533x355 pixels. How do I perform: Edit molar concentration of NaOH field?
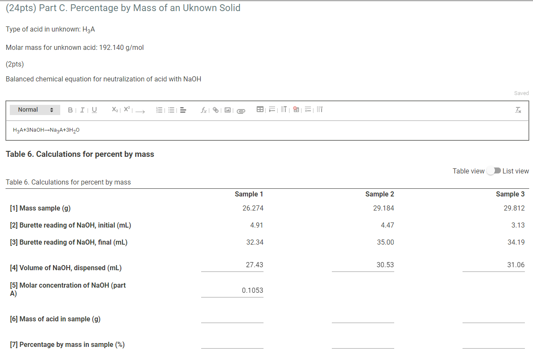pyautogui.click(x=232, y=291)
